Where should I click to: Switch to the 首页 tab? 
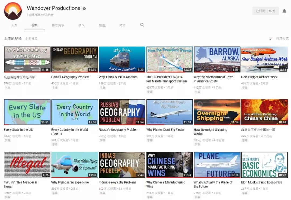[x=14, y=25]
